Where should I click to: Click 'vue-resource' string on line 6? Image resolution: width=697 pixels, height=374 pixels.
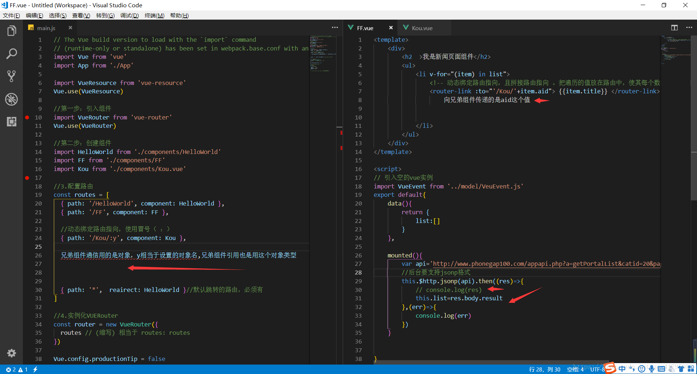162,83
